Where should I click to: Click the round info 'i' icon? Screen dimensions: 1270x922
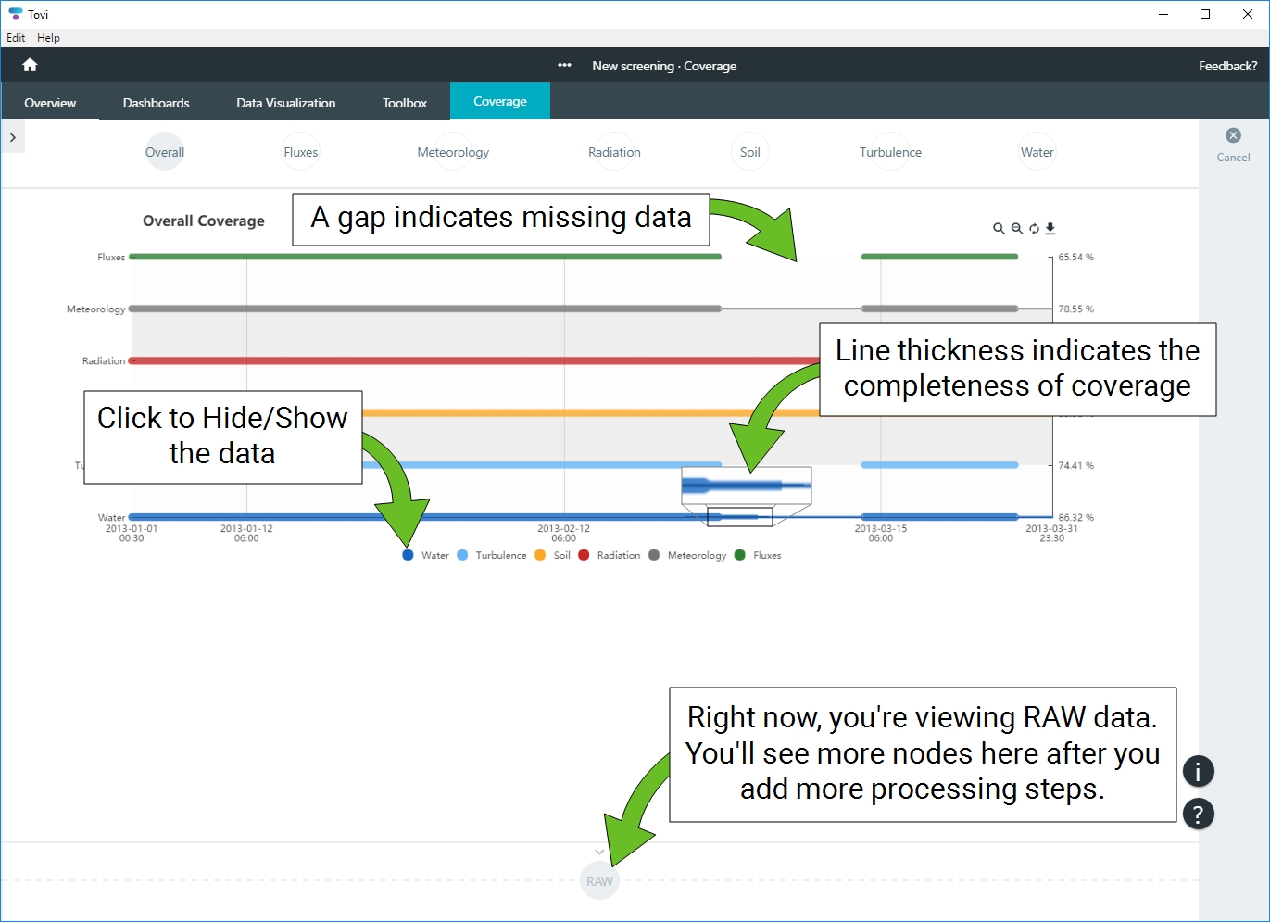(1198, 771)
